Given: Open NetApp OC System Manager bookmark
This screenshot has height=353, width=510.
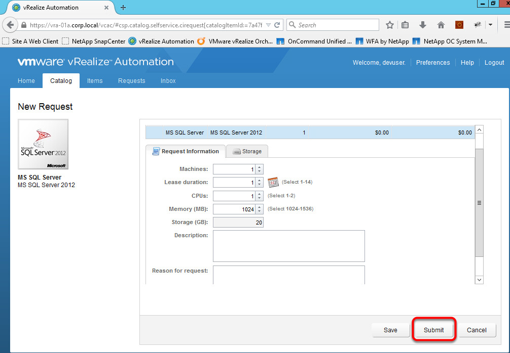Looking at the screenshot, I should (450, 41).
